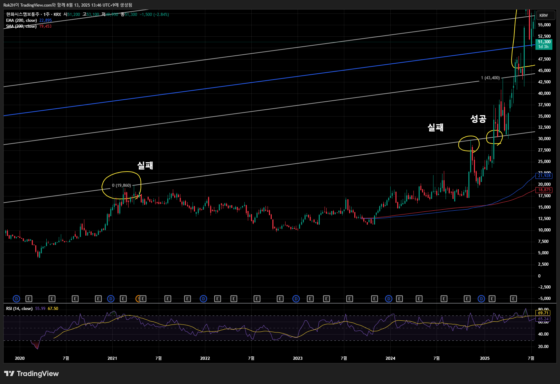Image resolution: width=560 pixels, height=384 pixels.
Task: Select the 성공 text annotation
Action: click(478, 119)
